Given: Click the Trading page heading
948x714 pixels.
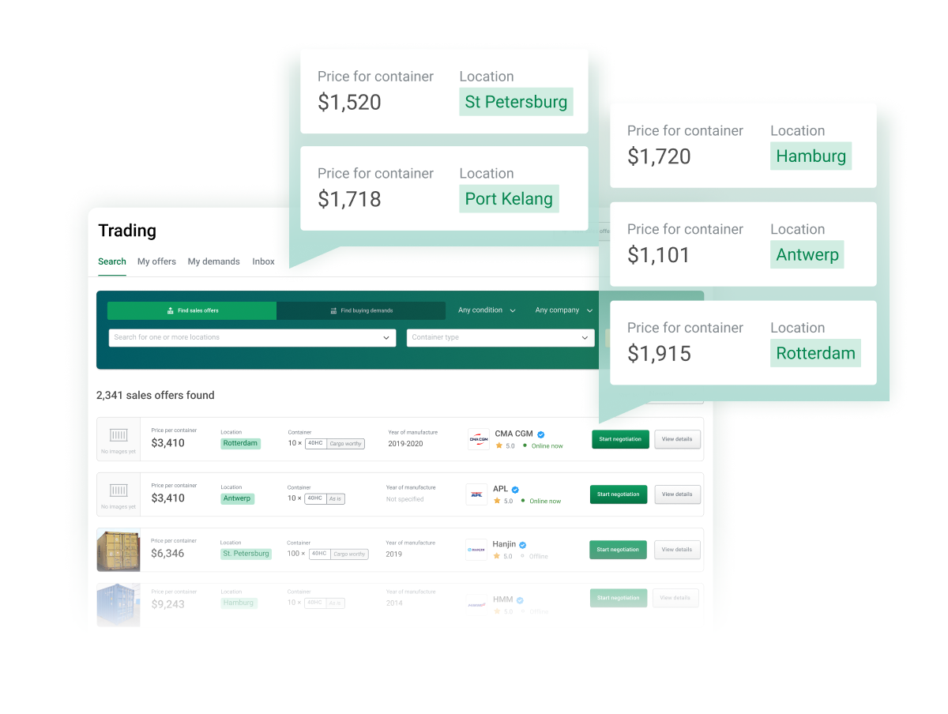Looking at the screenshot, I should click(127, 231).
